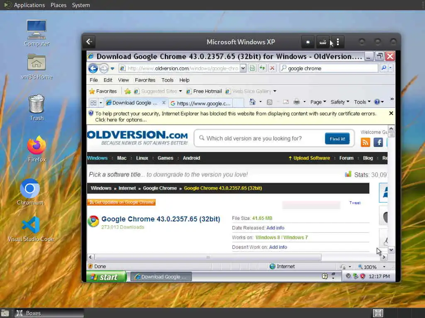Viewport: 425px width, 318px height.
Task: Click the google chrome search box
Action: pyautogui.click(x=329, y=68)
